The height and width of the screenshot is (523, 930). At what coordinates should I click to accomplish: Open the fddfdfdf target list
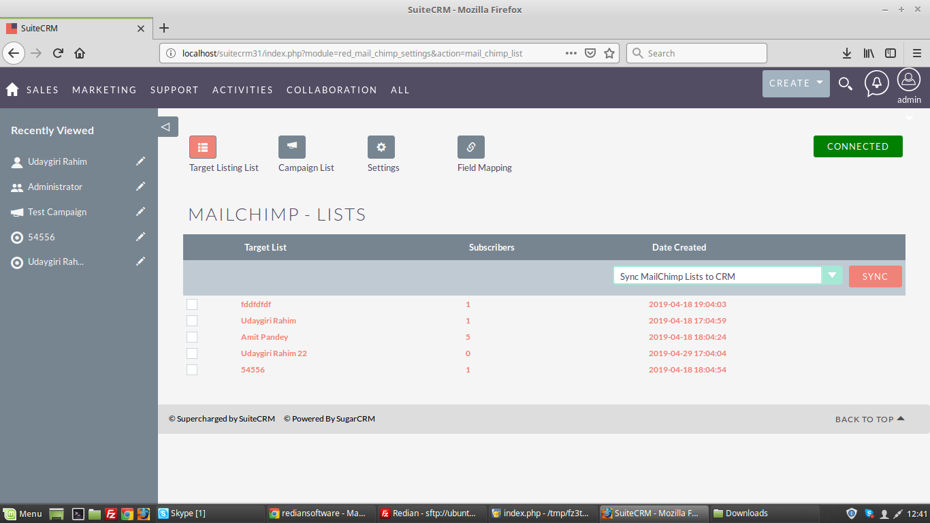256,304
